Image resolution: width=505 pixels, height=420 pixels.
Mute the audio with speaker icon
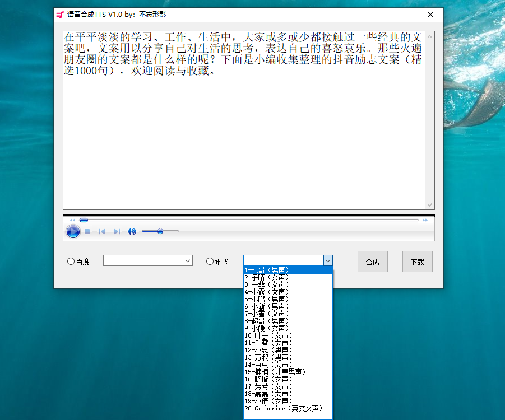coord(132,231)
